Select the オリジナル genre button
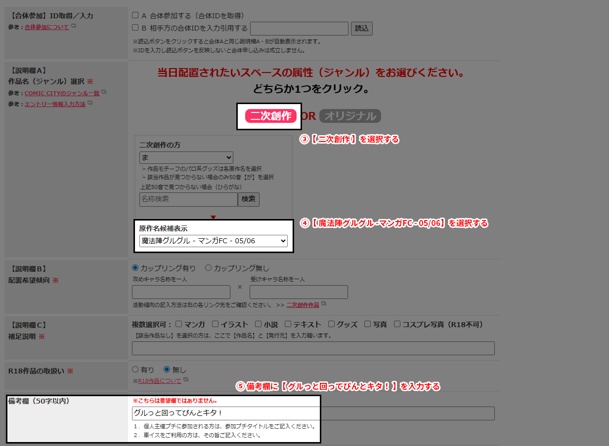609x446 pixels. 350,116
